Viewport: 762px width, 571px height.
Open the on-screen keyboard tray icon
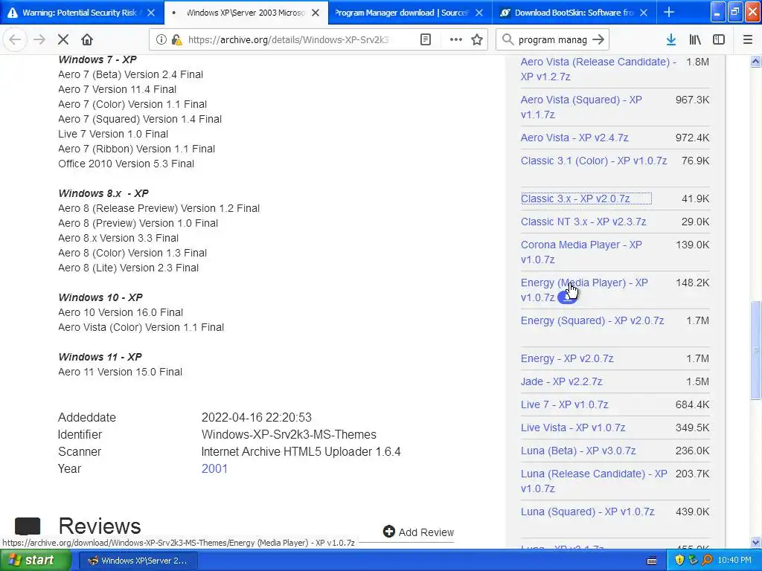(x=652, y=561)
